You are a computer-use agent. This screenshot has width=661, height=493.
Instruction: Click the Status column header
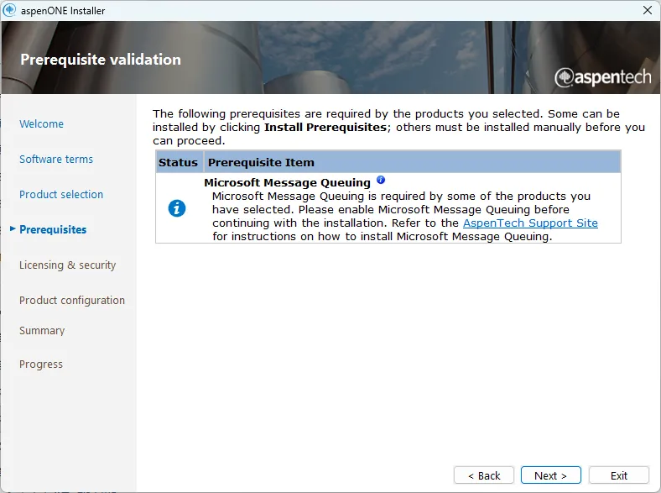click(x=179, y=162)
